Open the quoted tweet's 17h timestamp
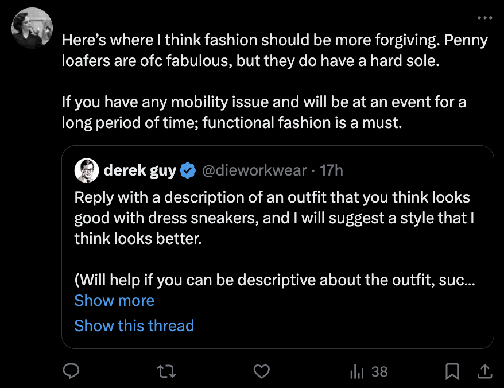504x388 pixels. click(332, 170)
